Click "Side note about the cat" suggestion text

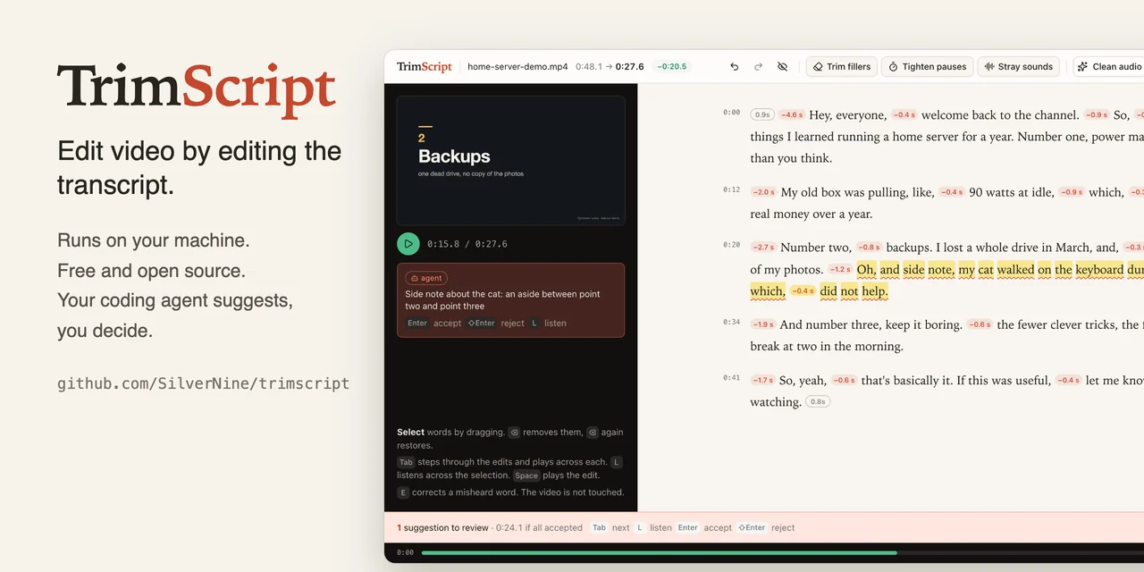coord(502,299)
